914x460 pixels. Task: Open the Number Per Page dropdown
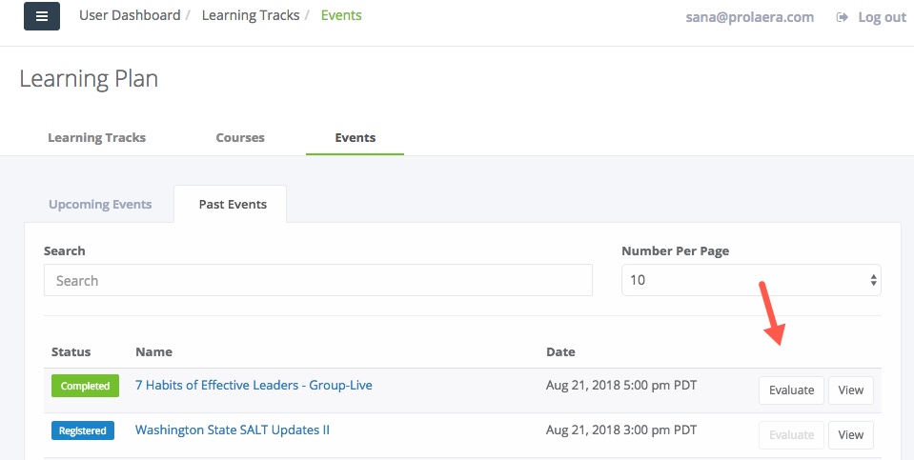(x=751, y=280)
